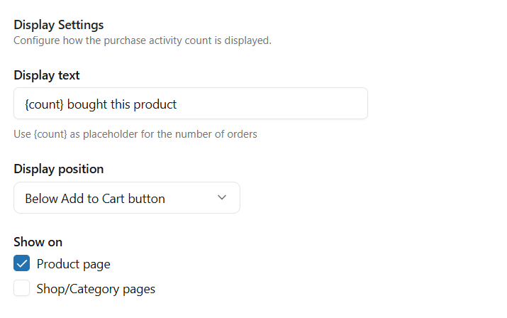This screenshot has height=318, width=507.
Task: Click the helper text about the {count} placeholder
Action: pyautogui.click(x=135, y=134)
